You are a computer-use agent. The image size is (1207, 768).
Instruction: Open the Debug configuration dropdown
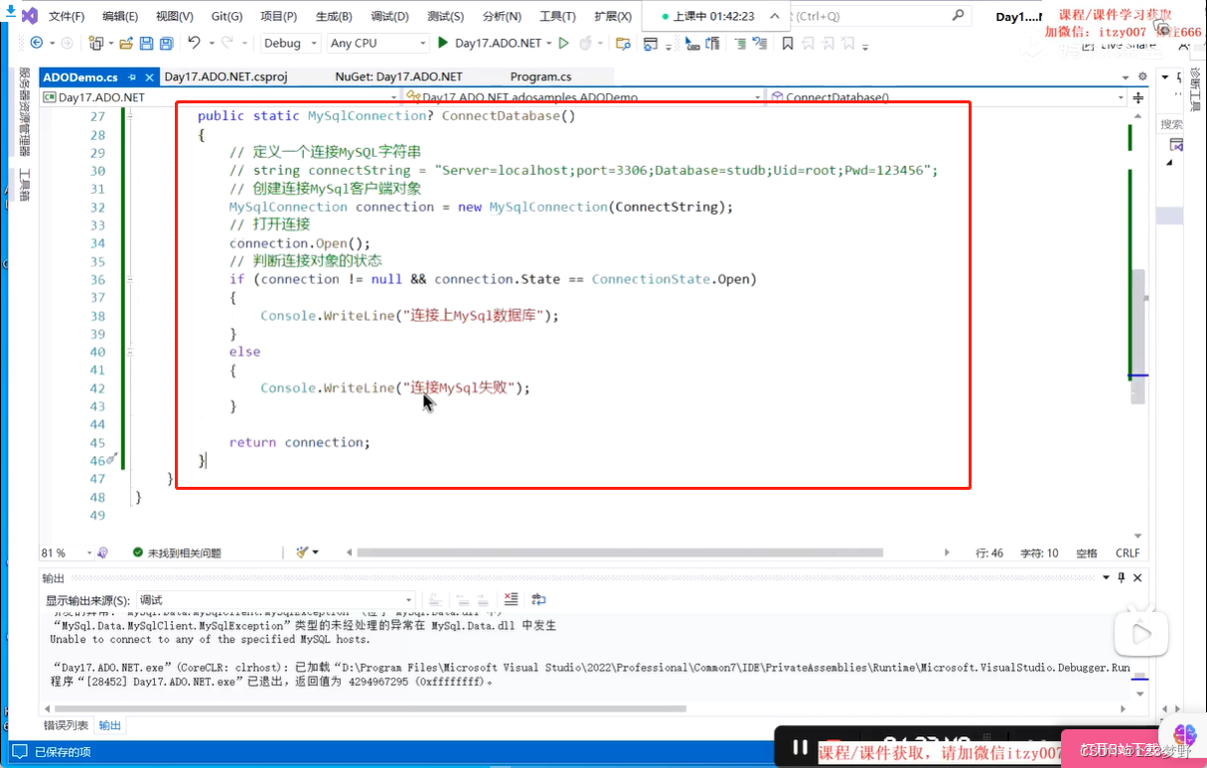point(290,43)
